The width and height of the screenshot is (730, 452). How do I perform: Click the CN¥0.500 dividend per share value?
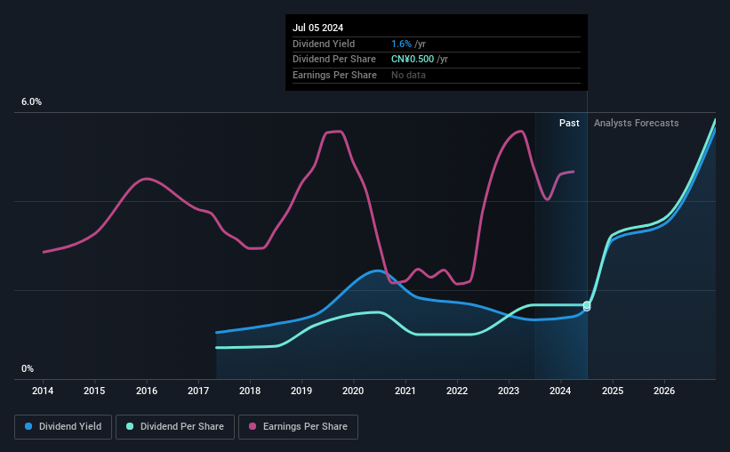click(x=413, y=60)
